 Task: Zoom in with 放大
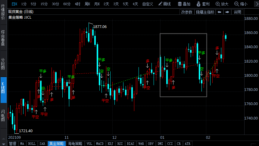[222, 4]
